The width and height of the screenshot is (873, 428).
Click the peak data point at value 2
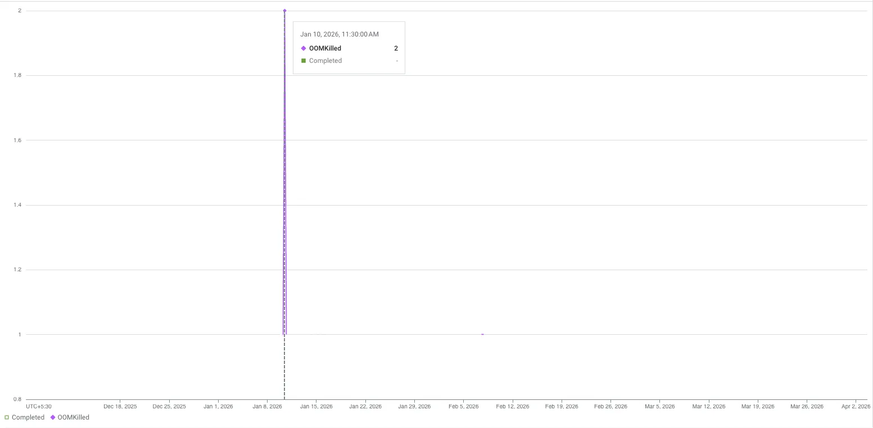284,11
